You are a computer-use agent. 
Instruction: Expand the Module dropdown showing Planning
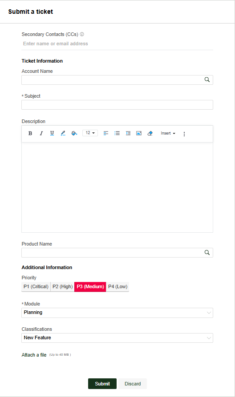coord(117,313)
